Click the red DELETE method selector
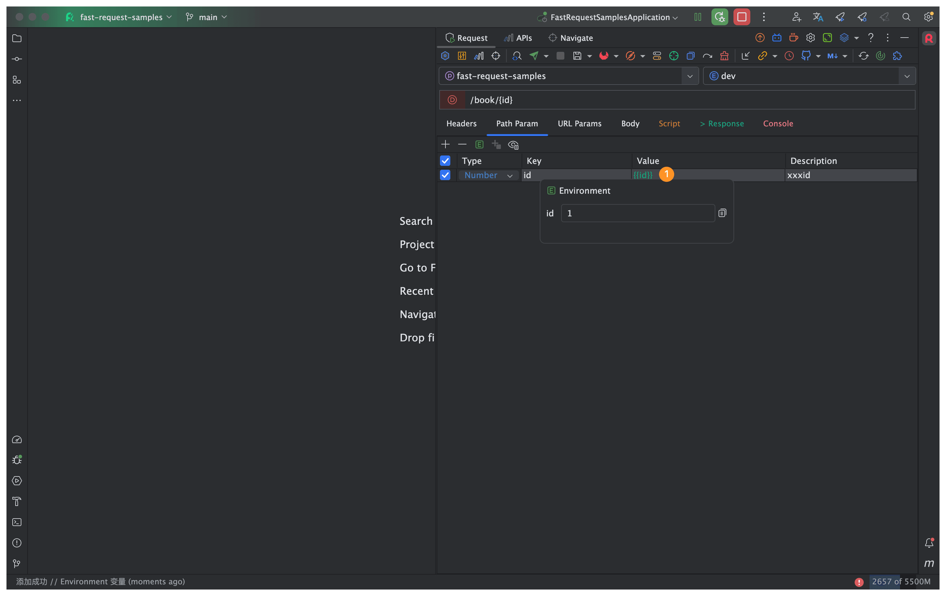Viewport: 946px width, 596px height. click(452, 100)
